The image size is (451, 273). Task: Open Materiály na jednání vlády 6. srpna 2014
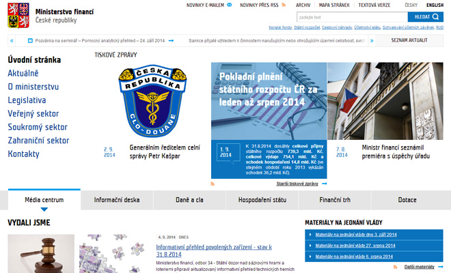354,257
